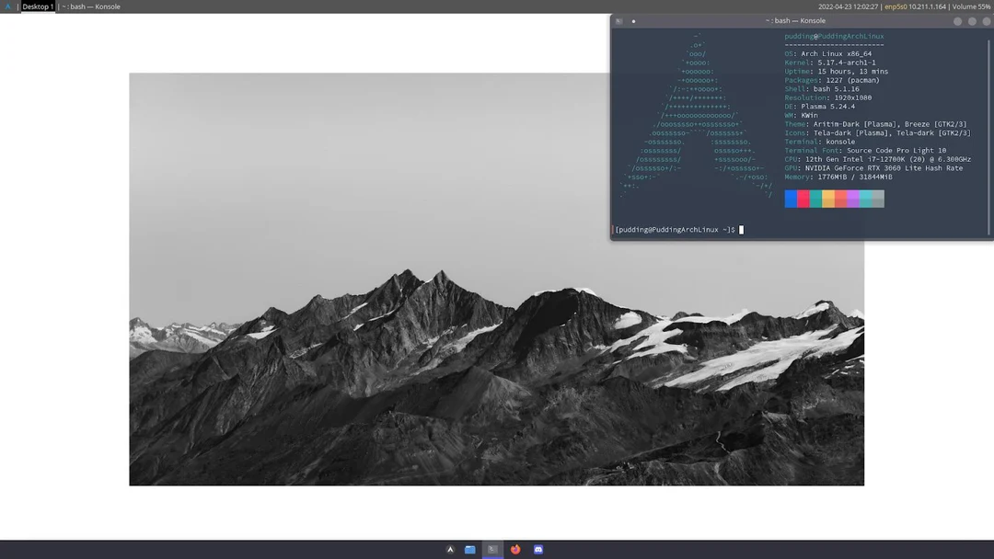The image size is (994, 559).
Task: Click the IP address 10.211.1.164
Action: pyautogui.click(x=928, y=6)
